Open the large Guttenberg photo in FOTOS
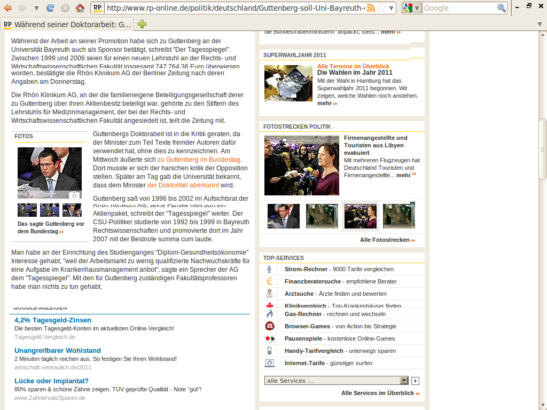The image size is (547, 410). point(50,173)
